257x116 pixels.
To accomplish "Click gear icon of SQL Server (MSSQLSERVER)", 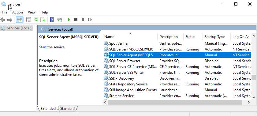I will (106, 49).
